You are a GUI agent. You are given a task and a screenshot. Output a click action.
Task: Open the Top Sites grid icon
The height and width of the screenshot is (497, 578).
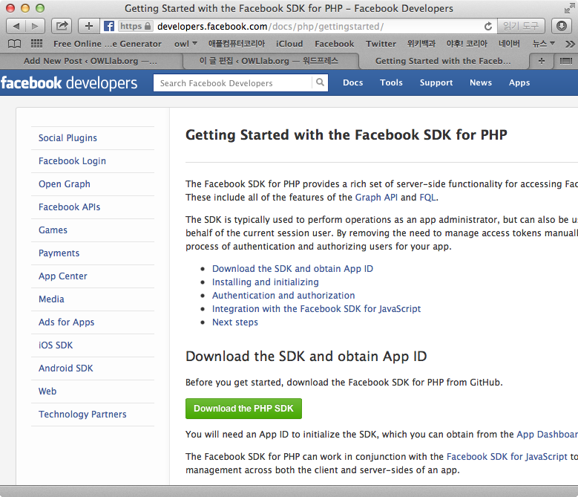pyautogui.click(x=36, y=44)
